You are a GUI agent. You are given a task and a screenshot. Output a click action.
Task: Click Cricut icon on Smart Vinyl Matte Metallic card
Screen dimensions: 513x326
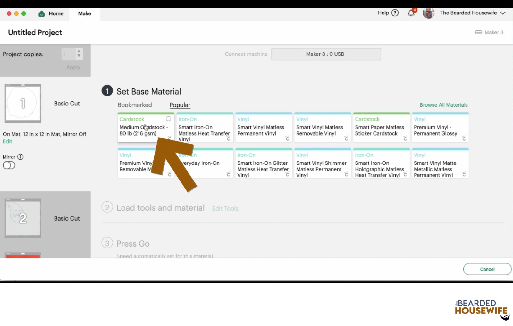click(x=464, y=174)
